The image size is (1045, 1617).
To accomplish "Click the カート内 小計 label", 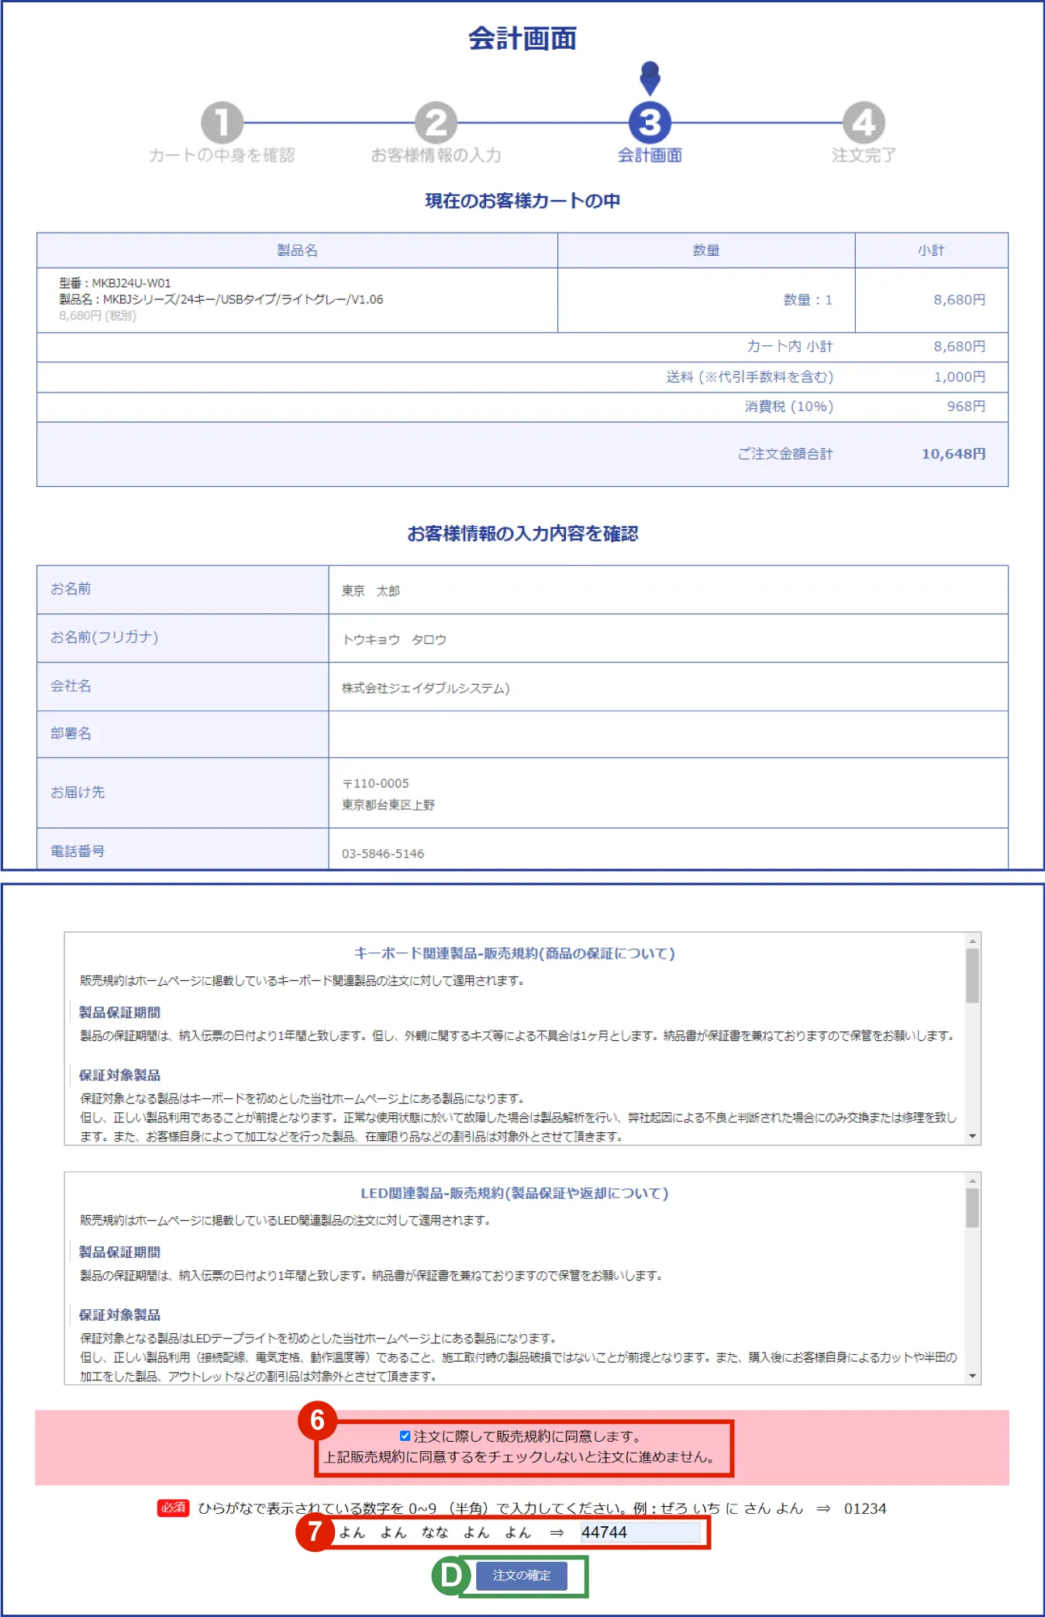I will pos(790,347).
